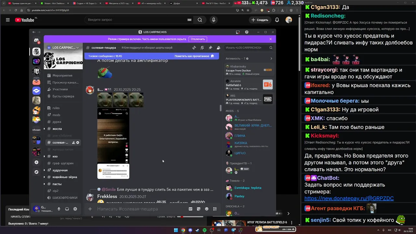Image resolution: width=416 pixels, height=234 pixels.
Task: Open Discord inbox icon in title bar
Action: click(x=238, y=32)
